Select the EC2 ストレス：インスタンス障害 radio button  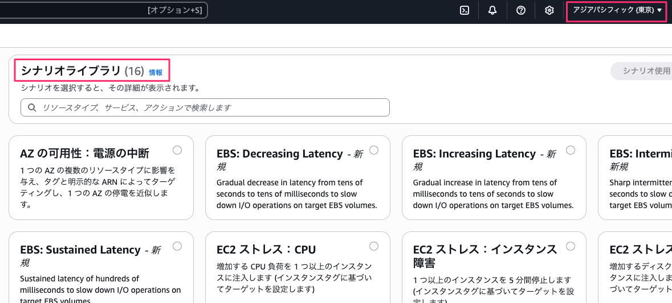(x=571, y=246)
